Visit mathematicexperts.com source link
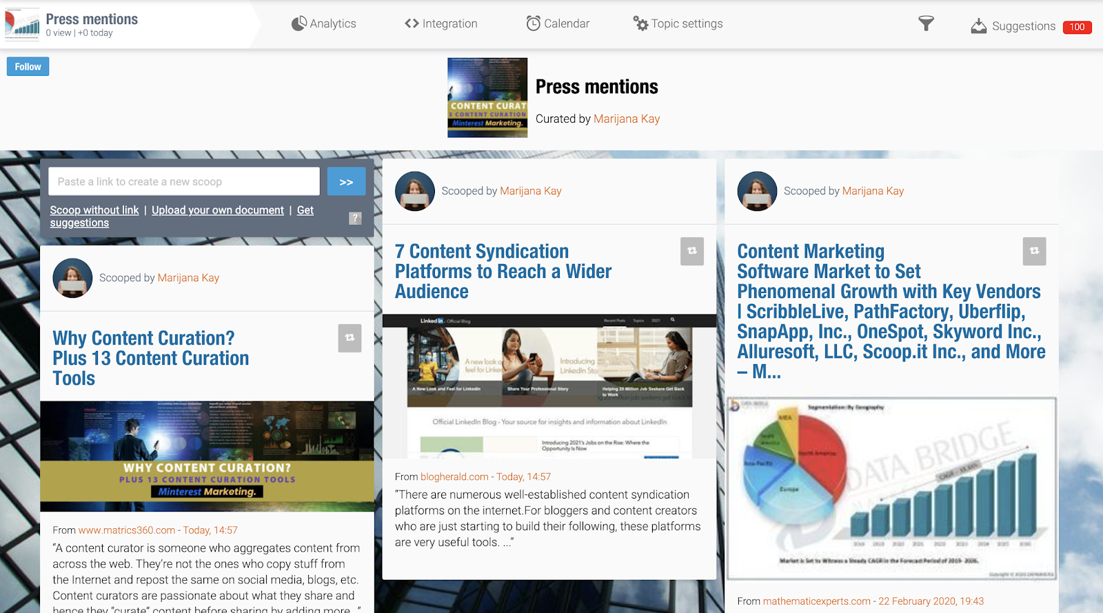Image resolution: width=1103 pixels, height=613 pixels. click(x=816, y=601)
